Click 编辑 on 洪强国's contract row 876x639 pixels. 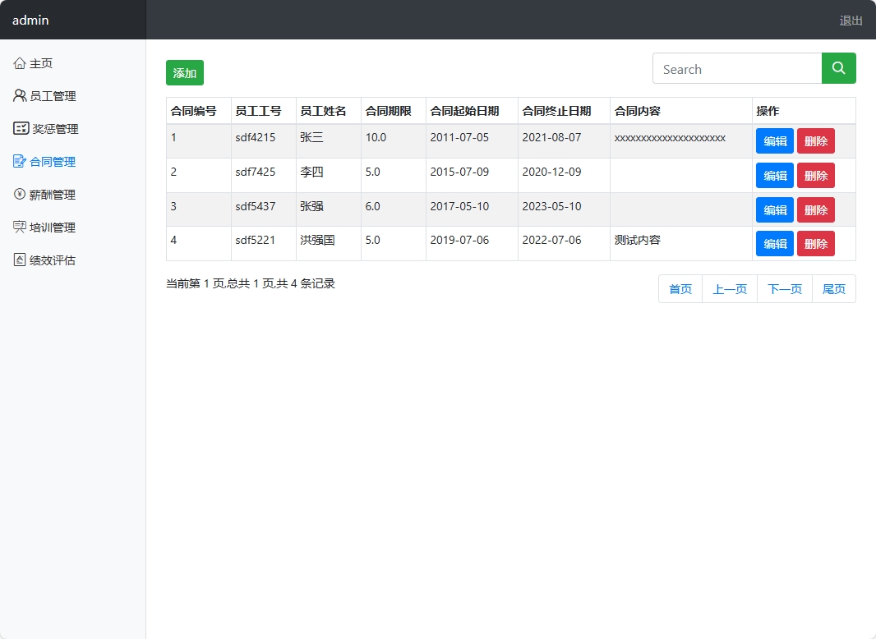click(773, 243)
